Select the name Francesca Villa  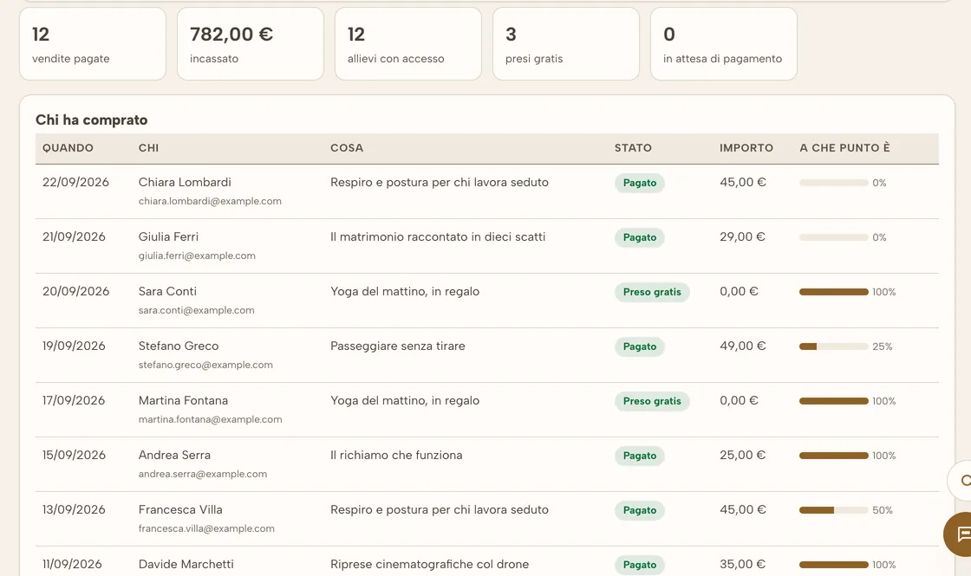(x=180, y=510)
